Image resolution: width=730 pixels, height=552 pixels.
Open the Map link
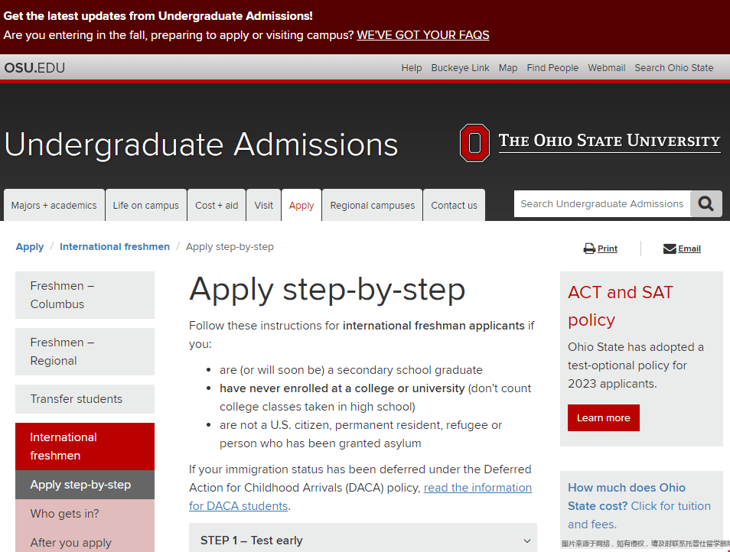click(x=508, y=68)
